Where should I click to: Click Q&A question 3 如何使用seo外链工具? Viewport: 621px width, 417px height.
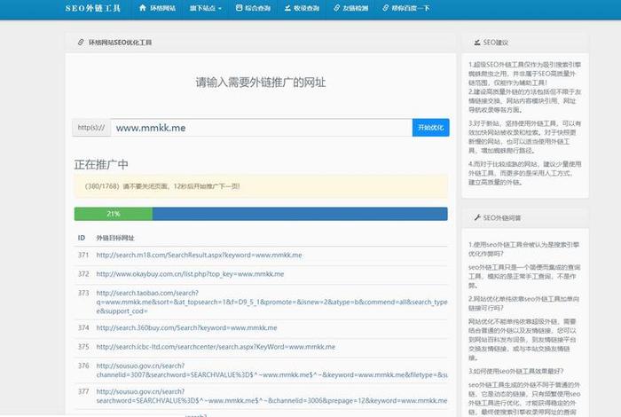click(515, 371)
